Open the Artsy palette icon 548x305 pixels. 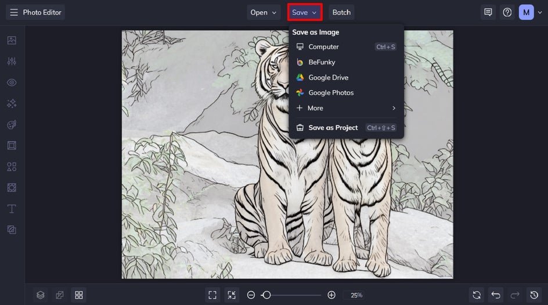(12, 124)
